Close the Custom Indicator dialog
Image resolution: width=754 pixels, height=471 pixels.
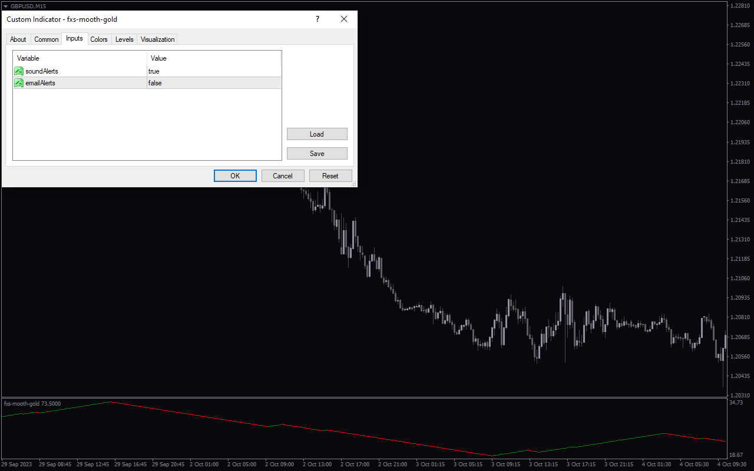[x=344, y=19]
